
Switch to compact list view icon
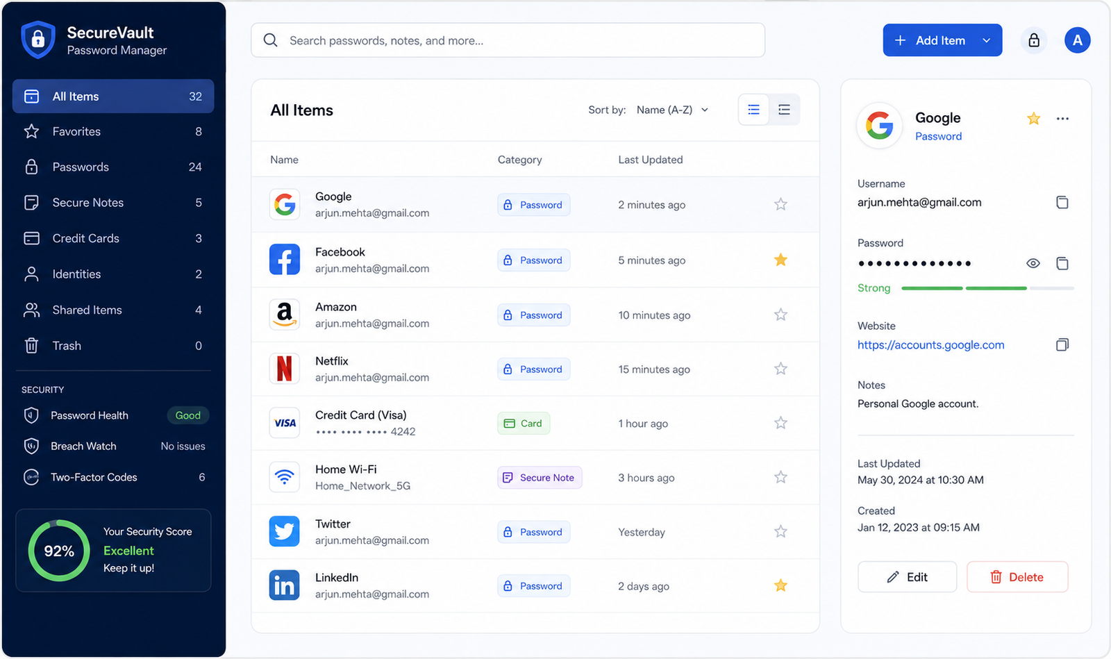point(785,110)
